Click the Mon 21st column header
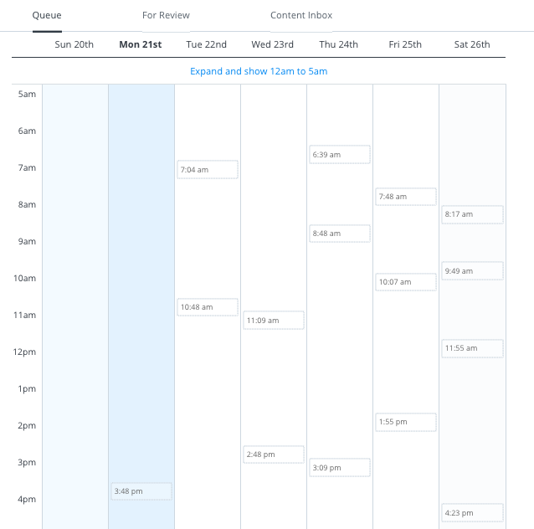Screen dimensions: 534x529 point(141,44)
